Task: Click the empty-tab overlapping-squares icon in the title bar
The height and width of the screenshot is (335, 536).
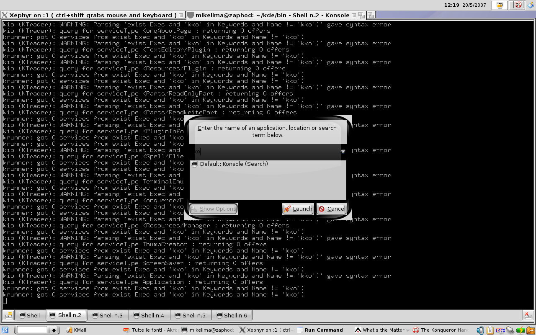Action: click(371, 15)
